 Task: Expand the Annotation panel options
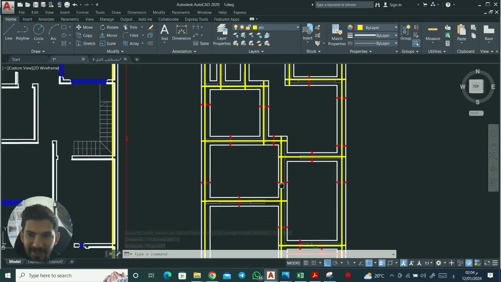click(x=184, y=51)
